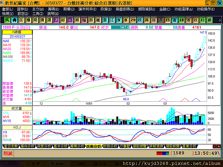This screenshot has width=223, height=167.
Task: Open the 投資(B) menu
Action: tap(106, 9)
